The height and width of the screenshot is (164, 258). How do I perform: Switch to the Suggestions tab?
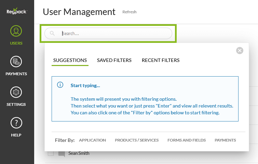[70, 60]
